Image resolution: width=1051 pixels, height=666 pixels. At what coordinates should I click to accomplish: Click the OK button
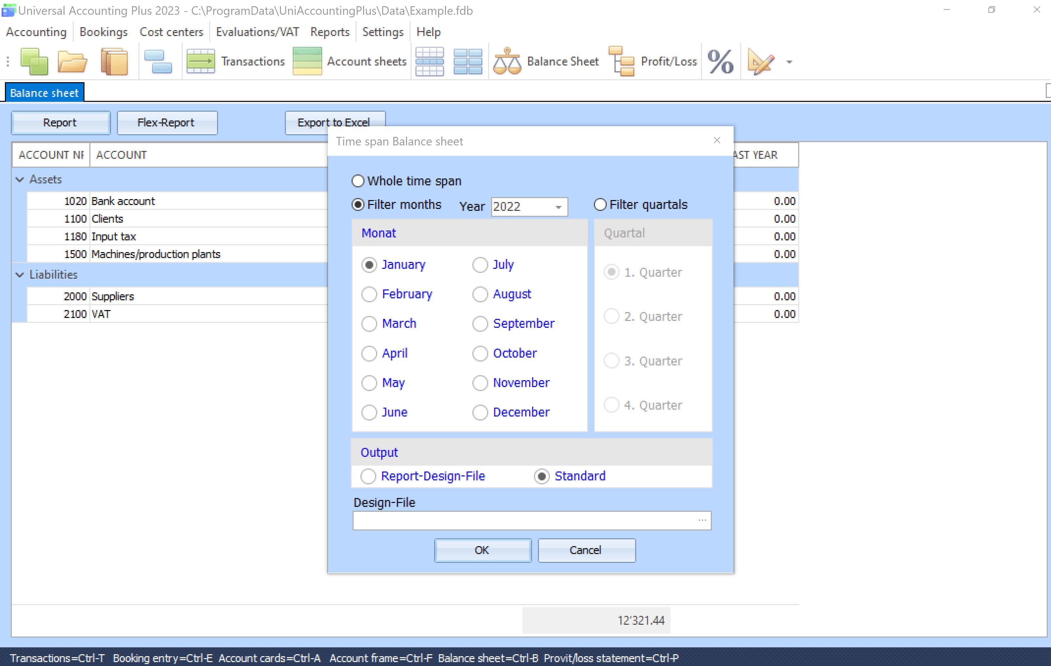[x=482, y=550]
